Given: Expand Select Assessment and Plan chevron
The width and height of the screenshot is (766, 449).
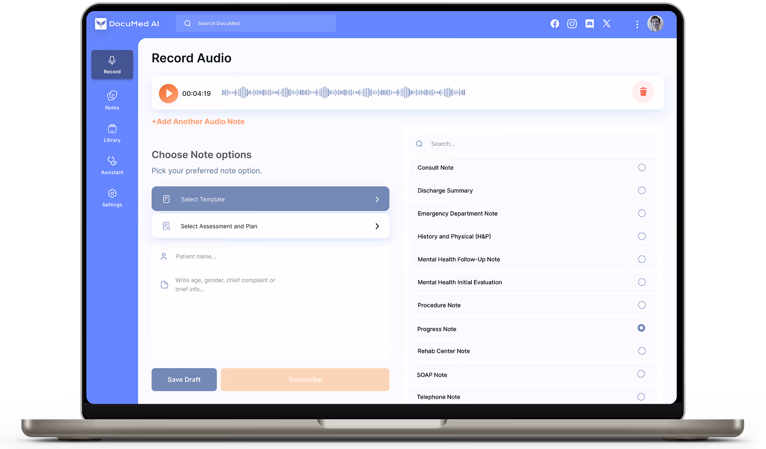Looking at the screenshot, I should pos(377,226).
